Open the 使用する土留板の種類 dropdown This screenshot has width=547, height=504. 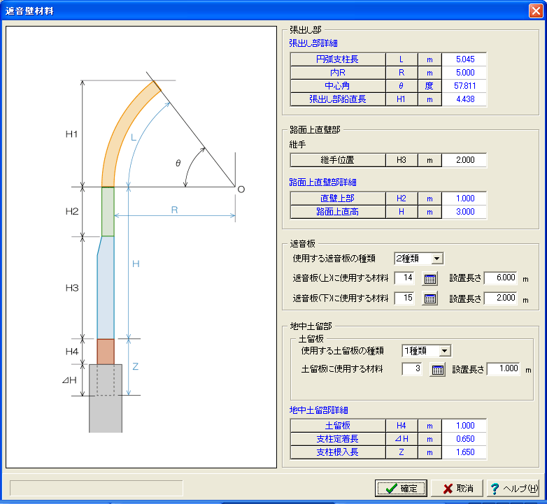444,351
